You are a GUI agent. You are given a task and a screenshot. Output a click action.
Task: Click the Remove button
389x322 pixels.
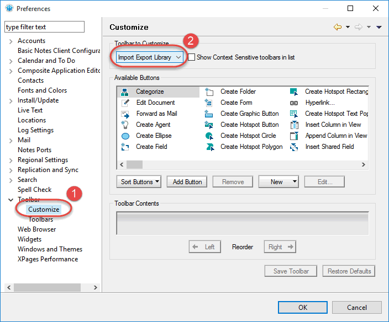point(233,182)
